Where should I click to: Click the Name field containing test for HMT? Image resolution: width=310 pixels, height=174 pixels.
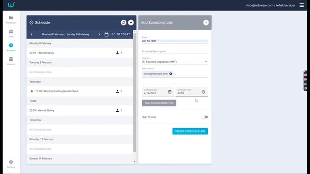(x=175, y=41)
